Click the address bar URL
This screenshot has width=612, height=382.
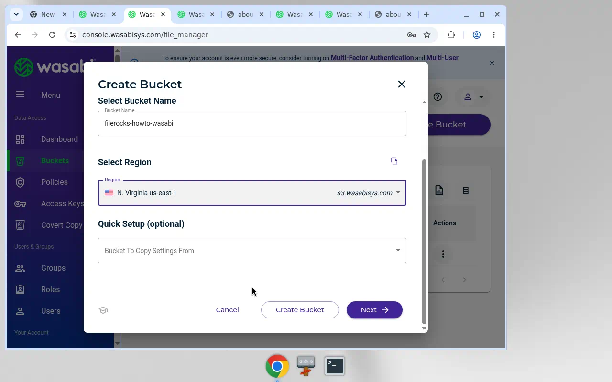[145, 35]
